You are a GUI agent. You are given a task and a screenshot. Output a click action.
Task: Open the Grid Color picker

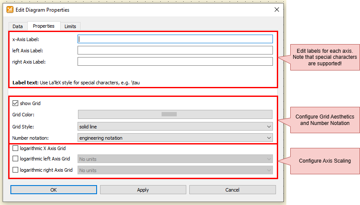[x=175, y=114]
